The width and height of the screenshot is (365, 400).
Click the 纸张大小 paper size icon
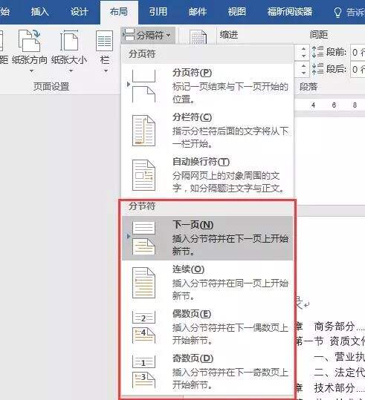[x=69, y=40]
